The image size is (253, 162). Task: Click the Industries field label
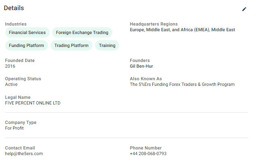[x=16, y=24]
